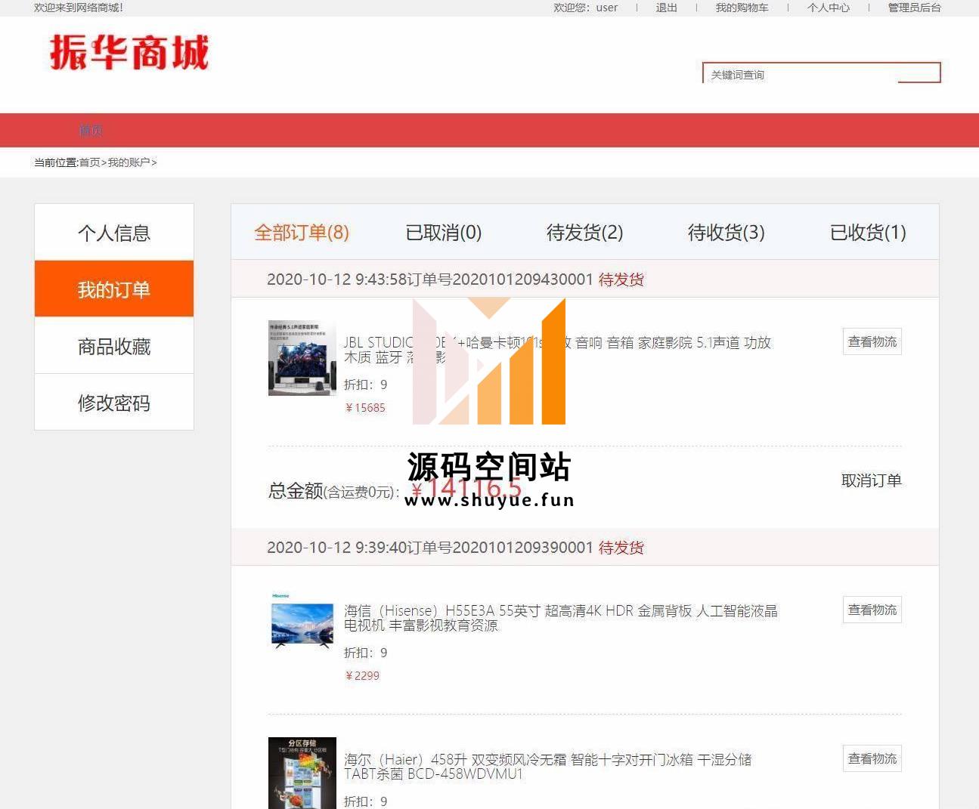
Task: Click the 振华商城 site logo
Action: 129,53
